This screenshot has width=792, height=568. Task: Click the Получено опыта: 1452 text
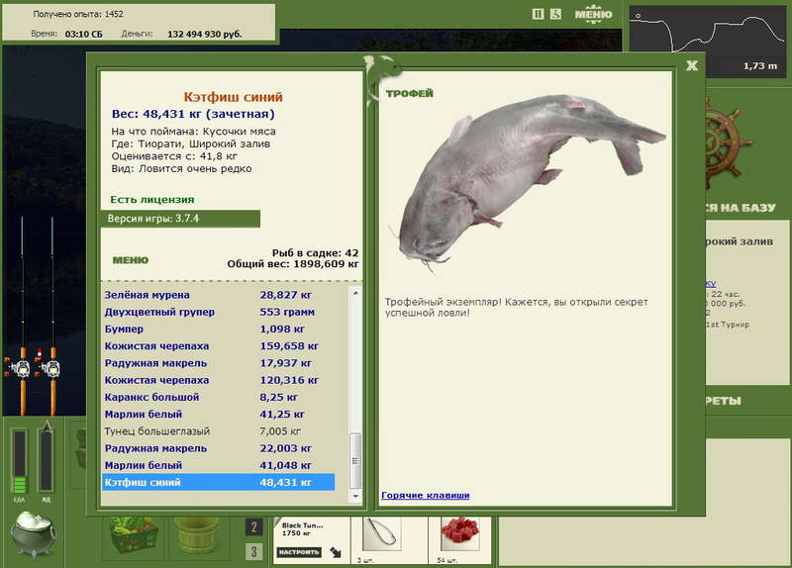[x=78, y=14]
